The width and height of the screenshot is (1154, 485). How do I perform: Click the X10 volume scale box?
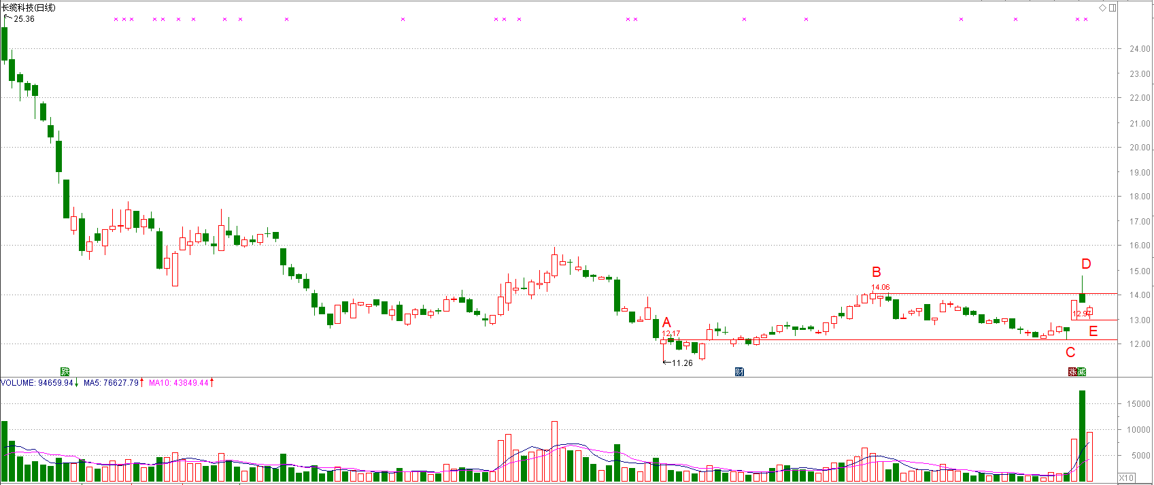tap(1126, 478)
